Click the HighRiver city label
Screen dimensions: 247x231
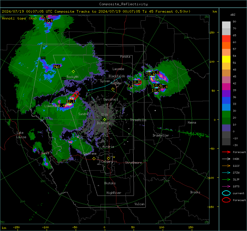pyautogui.click(x=114, y=193)
